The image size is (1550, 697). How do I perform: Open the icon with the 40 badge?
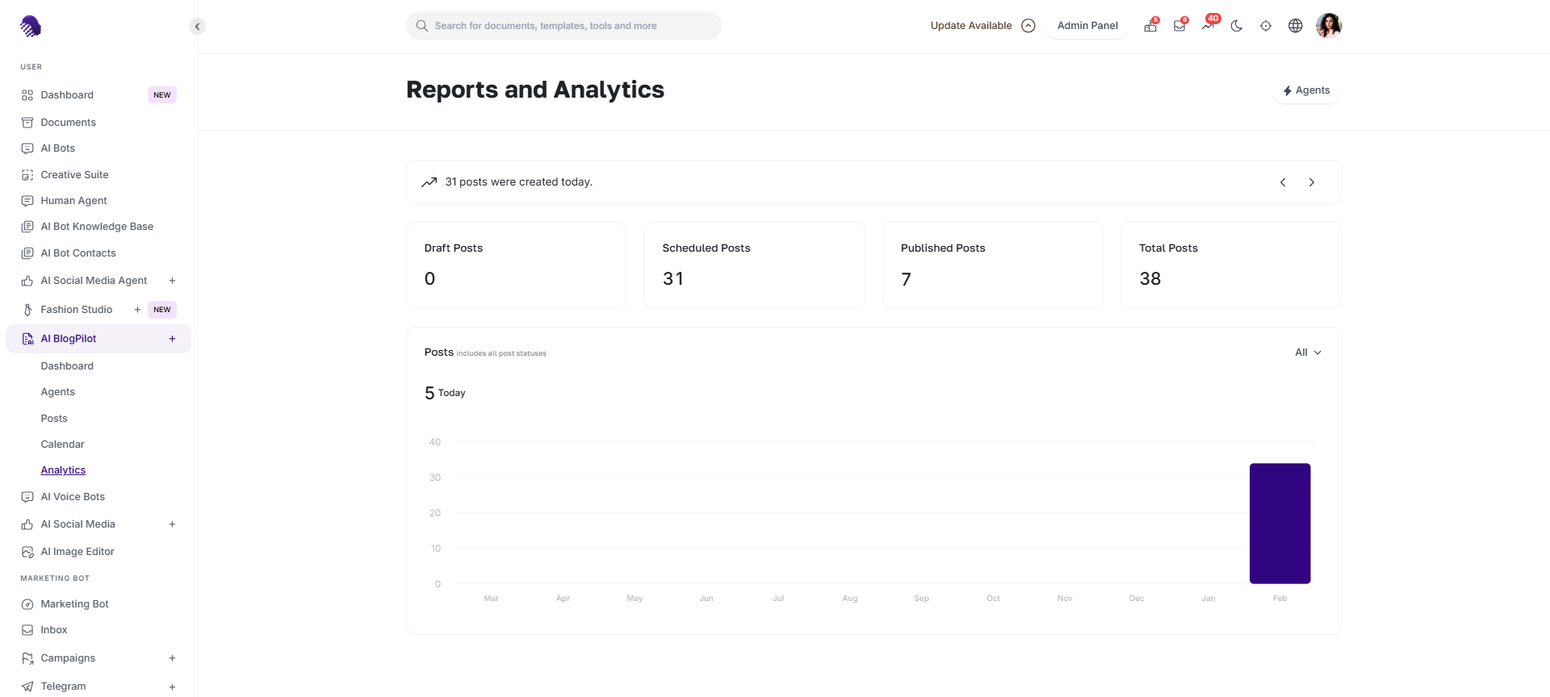click(1209, 25)
